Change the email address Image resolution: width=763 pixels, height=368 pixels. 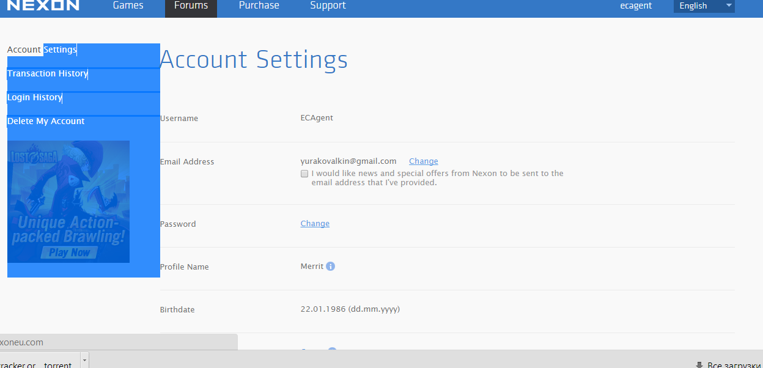pyautogui.click(x=424, y=161)
